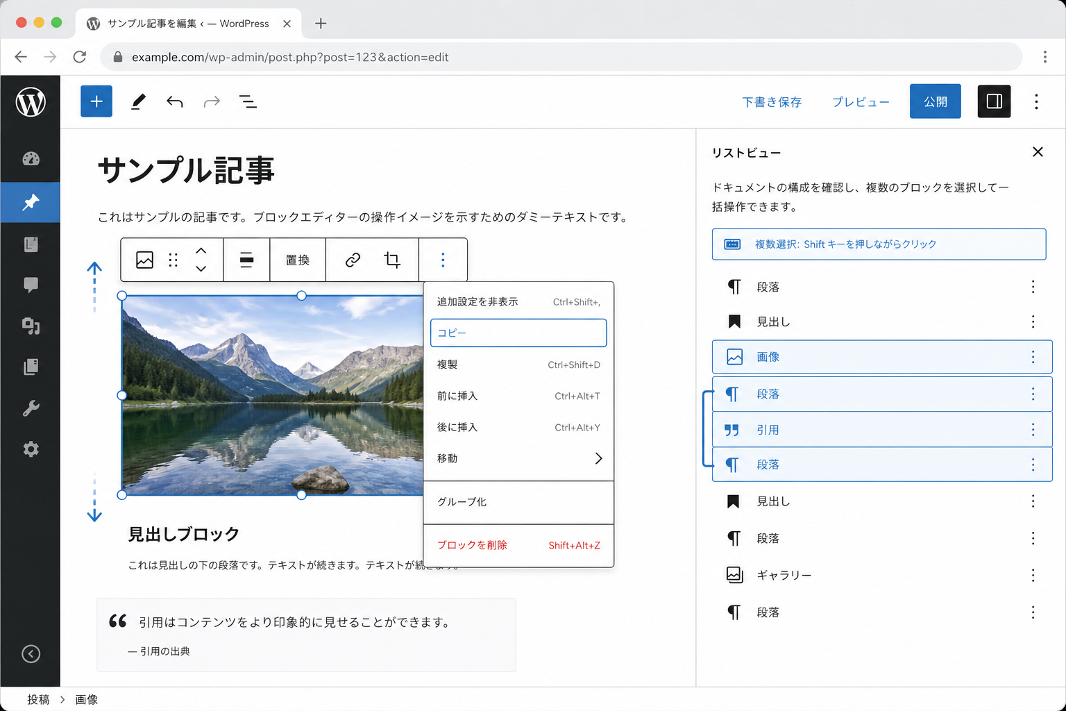This screenshot has width=1066, height=711.
Task: Toggle the list view outline icon
Action: tap(248, 102)
